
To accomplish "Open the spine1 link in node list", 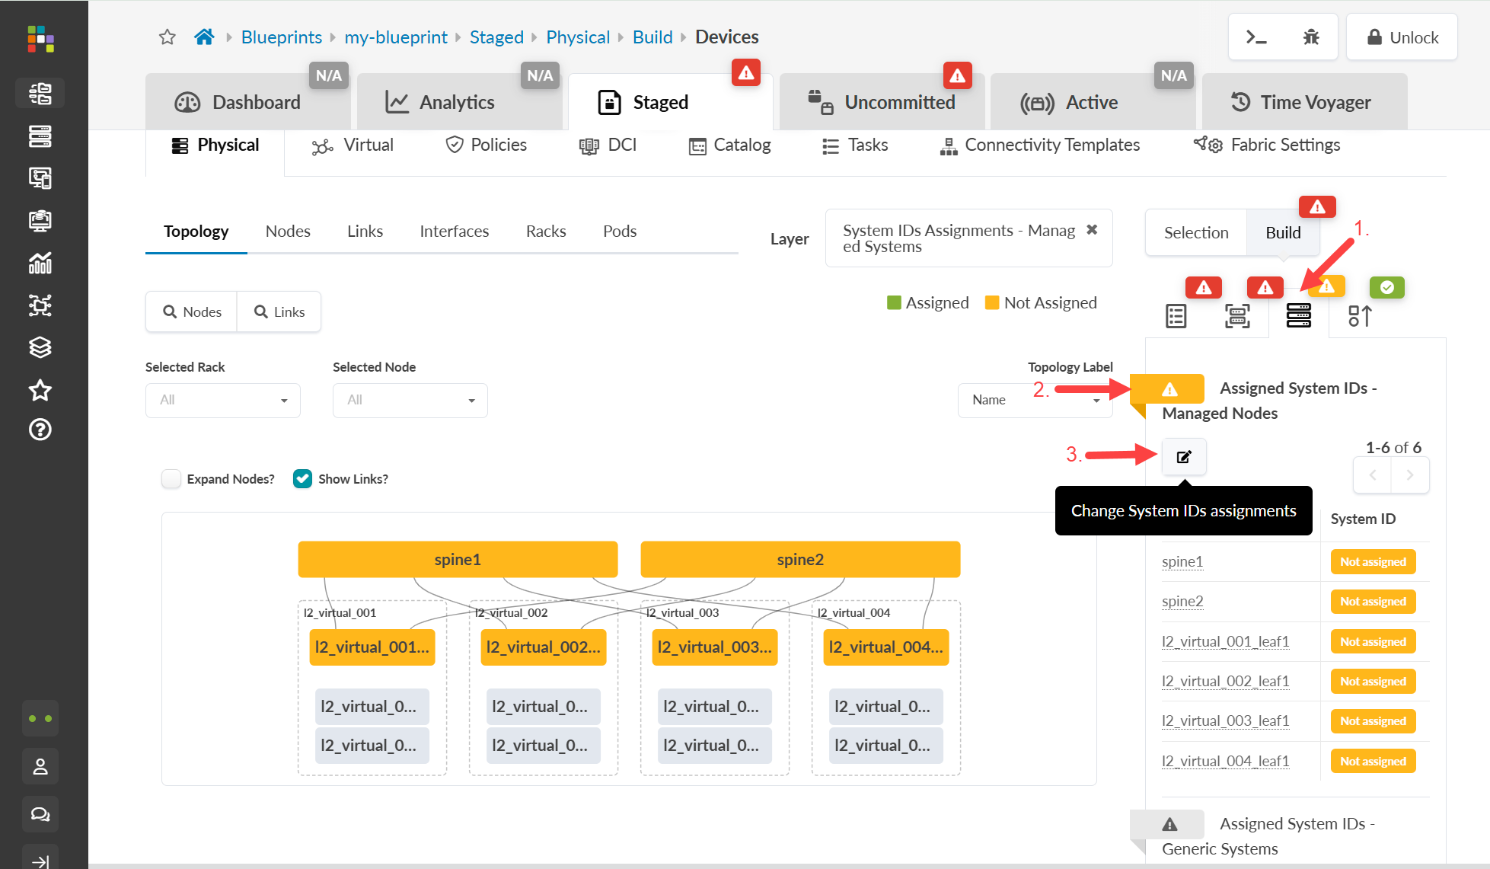I will (1182, 562).
